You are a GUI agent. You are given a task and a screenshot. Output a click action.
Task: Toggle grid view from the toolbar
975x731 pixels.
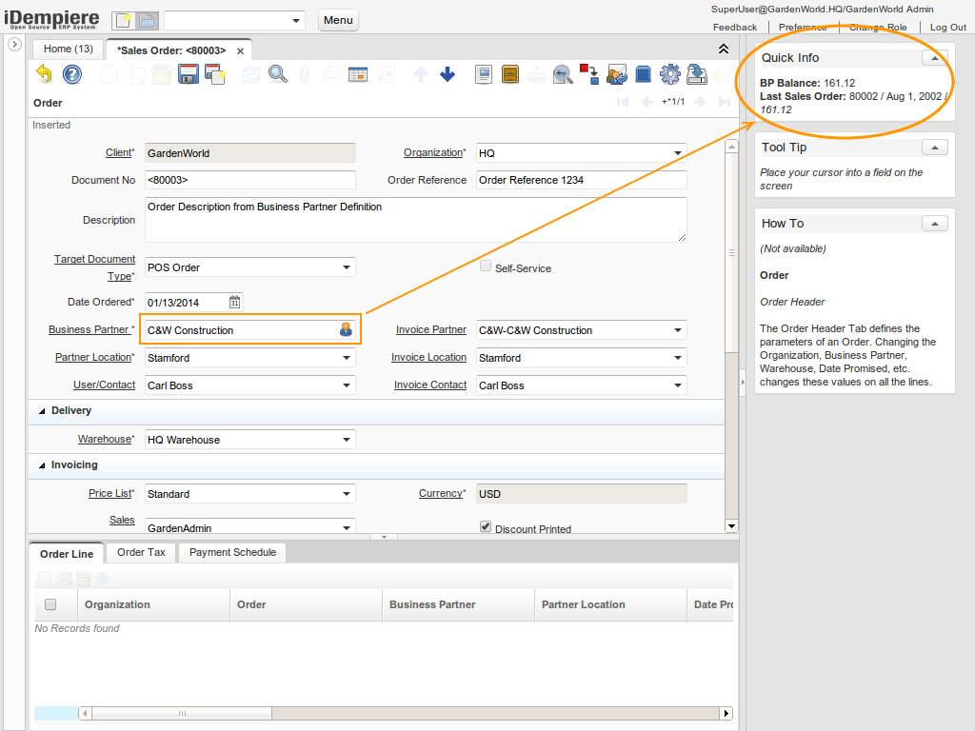(358, 74)
